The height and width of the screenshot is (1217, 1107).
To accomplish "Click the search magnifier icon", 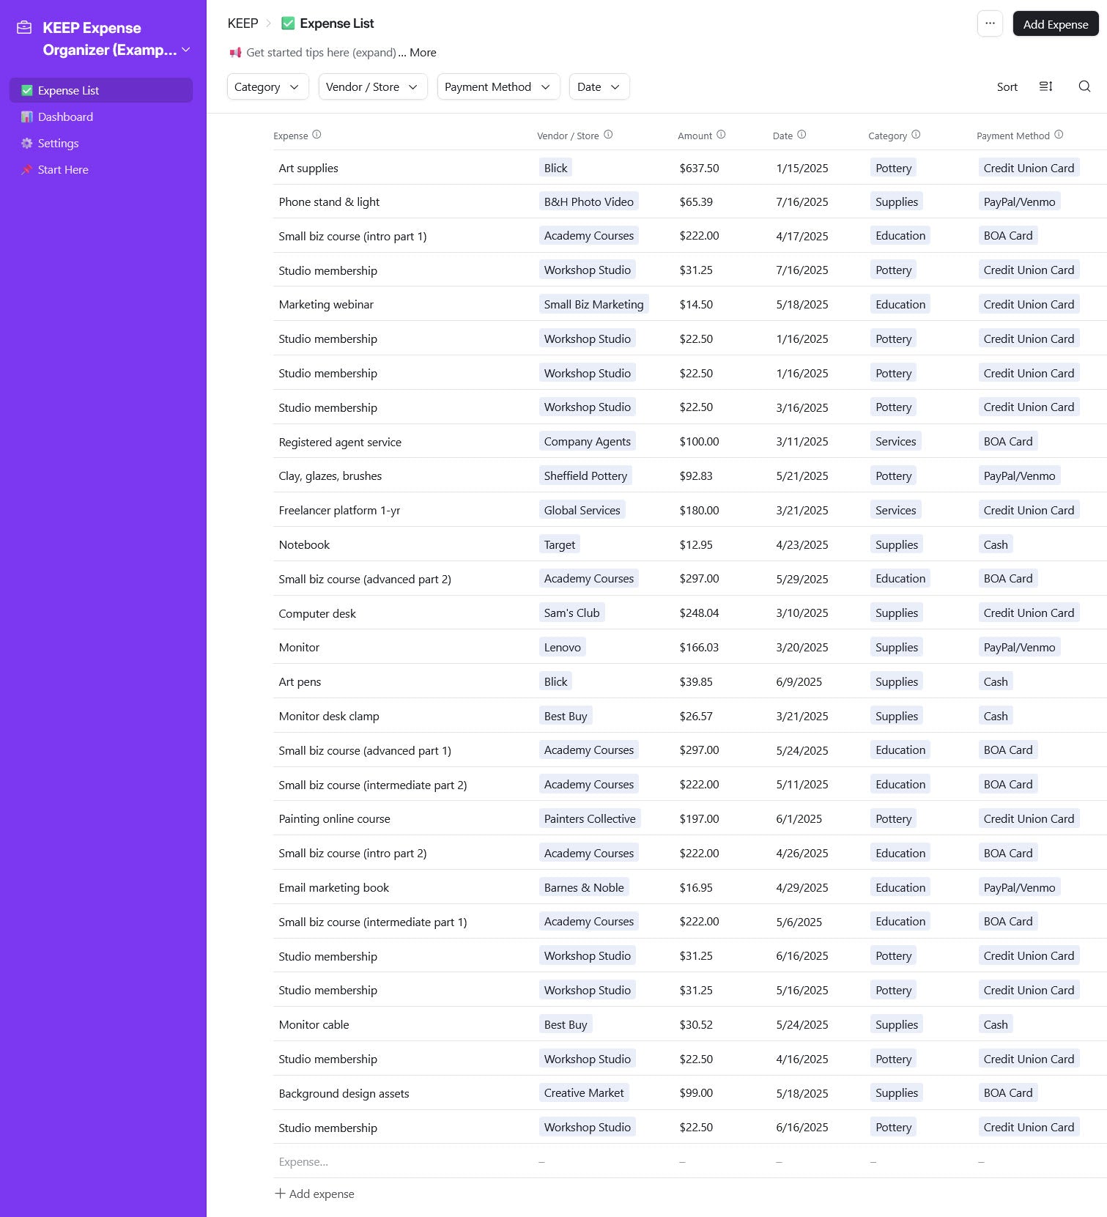I will tap(1084, 86).
